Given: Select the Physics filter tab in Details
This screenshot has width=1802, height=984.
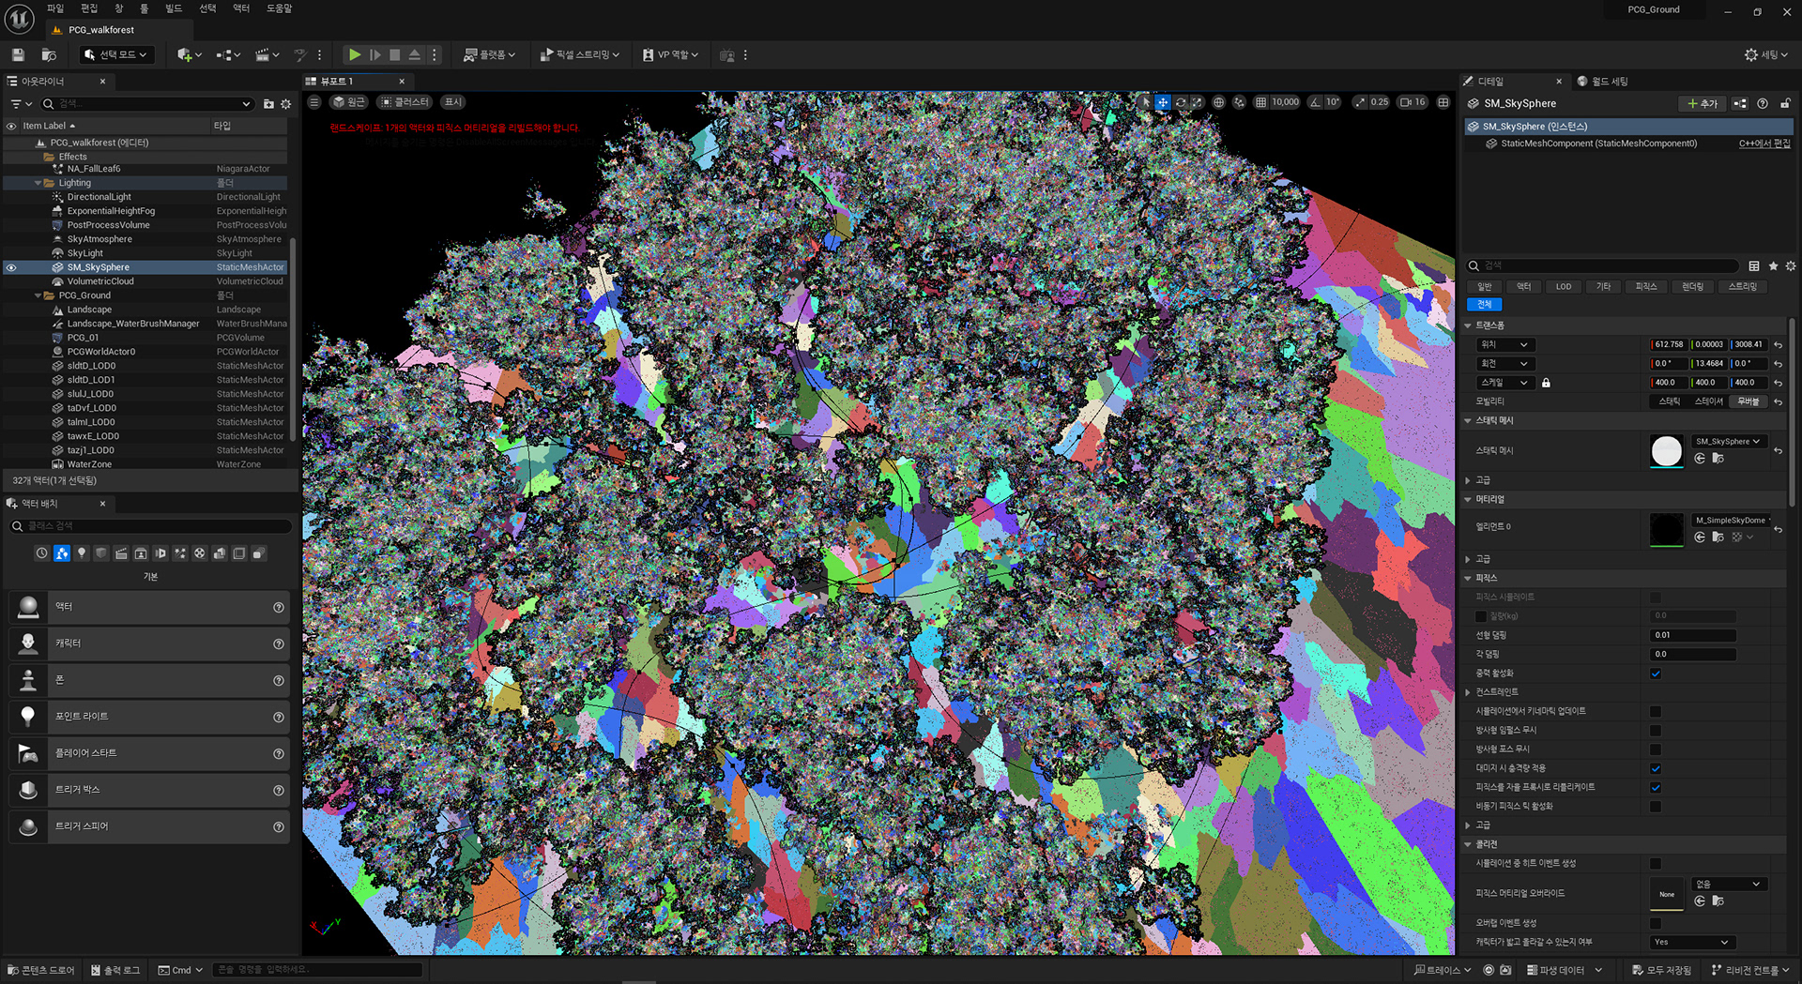Looking at the screenshot, I should coord(1646,287).
